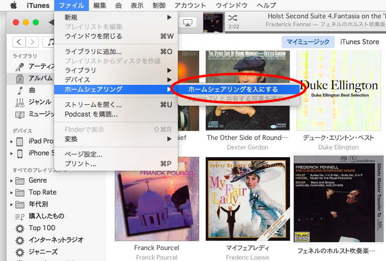Screen dimensions: 386x261
Task: Click the Top Rate folder icon
Action: [20, 193]
